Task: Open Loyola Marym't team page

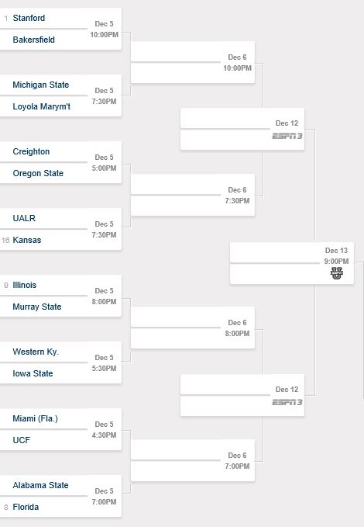Action: point(42,106)
